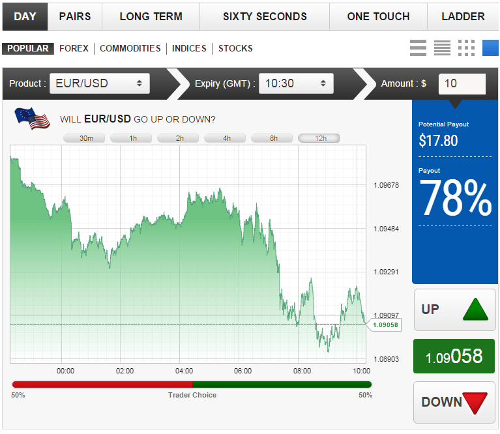
Task: Switch to grid view layout icon
Action: (466, 48)
